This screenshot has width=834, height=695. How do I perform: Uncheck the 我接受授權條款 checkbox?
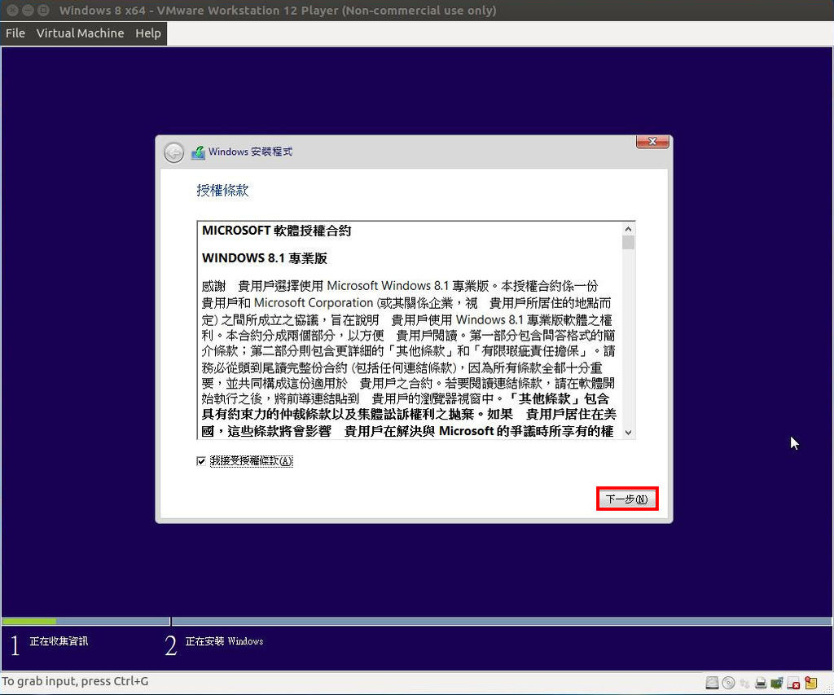click(x=201, y=461)
